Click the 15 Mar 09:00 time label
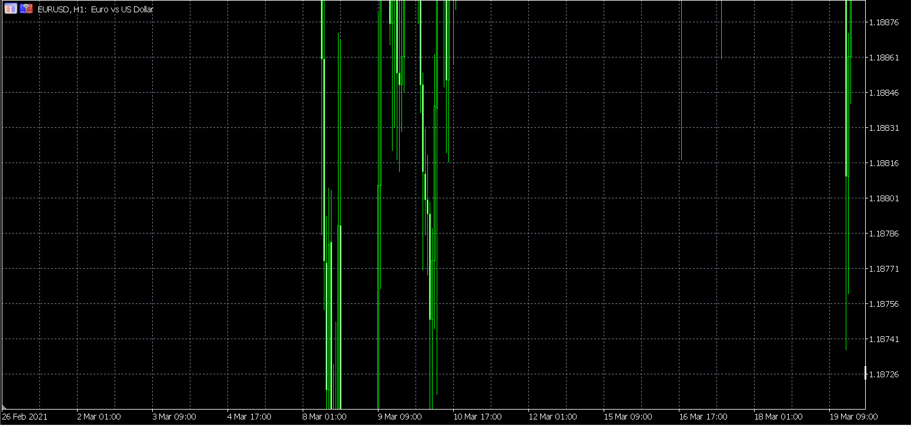The width and height of the screenshot is (911, 426). tap(628, 417)
